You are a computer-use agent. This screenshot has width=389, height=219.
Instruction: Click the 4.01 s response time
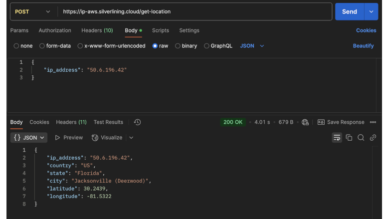262,122
